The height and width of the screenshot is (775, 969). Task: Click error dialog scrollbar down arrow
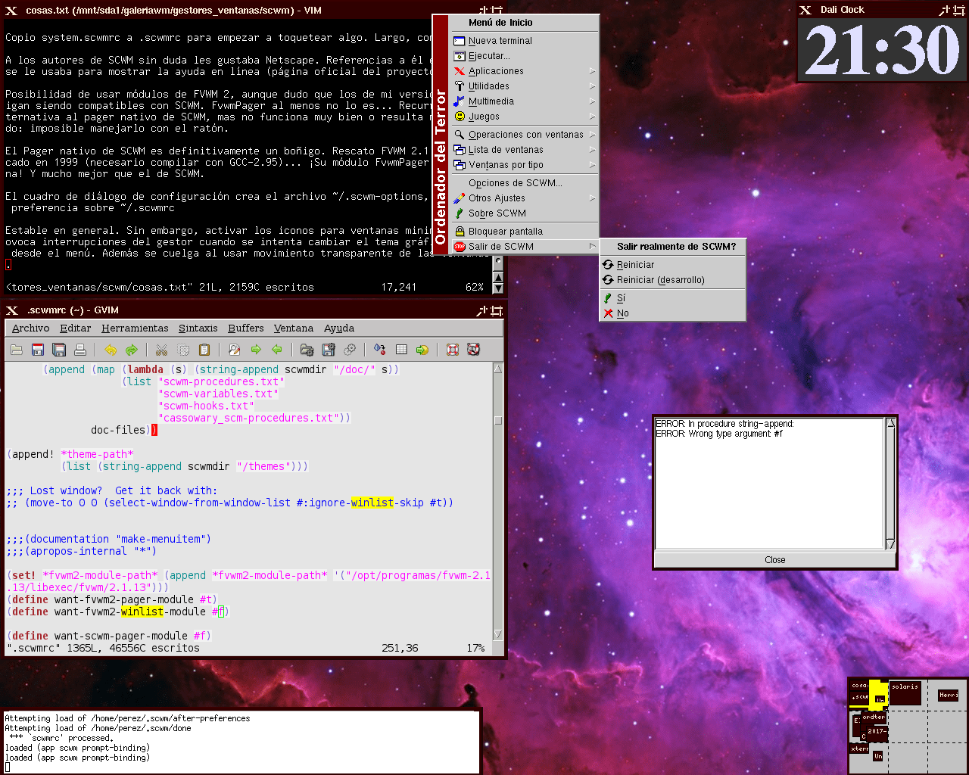890,544
